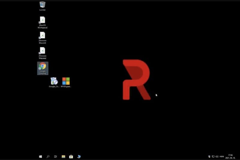Select the [Revision Website] desktop shortcut
Viewport: 240px width, 160px height.
click(42, 53)
